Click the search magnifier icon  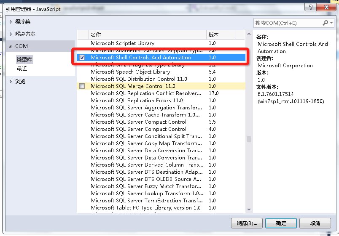coord(325,23)
